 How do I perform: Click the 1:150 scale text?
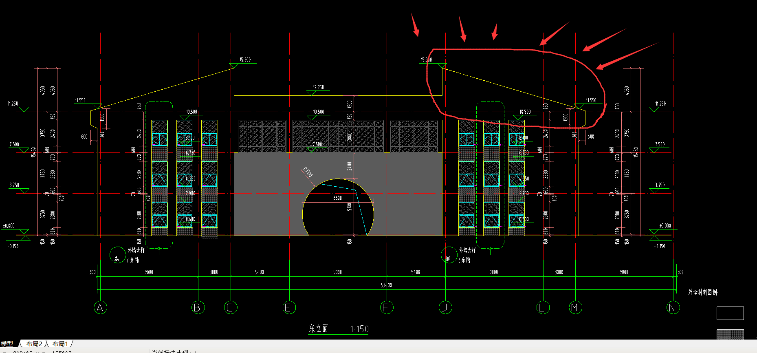coord(359,329)
